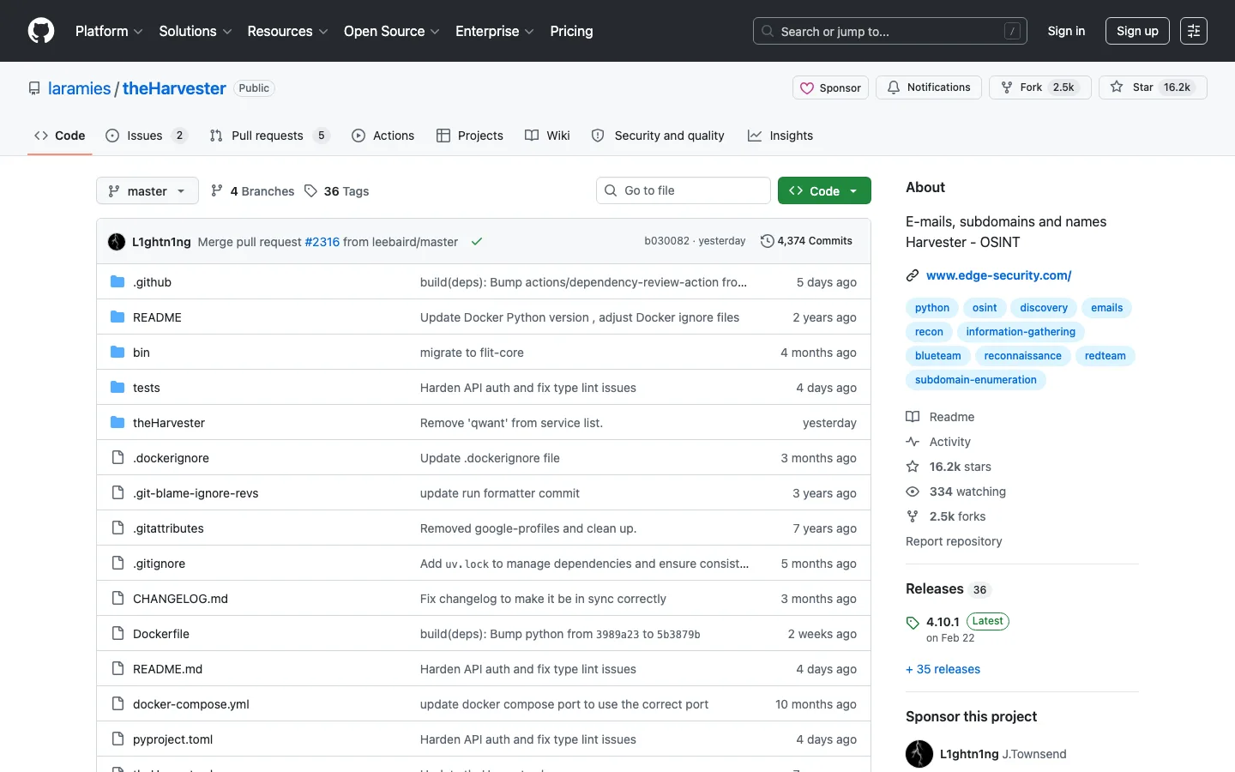This screenshot has width=1235, height=772.
Task: Open the master branch dropdown
Action: (x=148, y=190)
